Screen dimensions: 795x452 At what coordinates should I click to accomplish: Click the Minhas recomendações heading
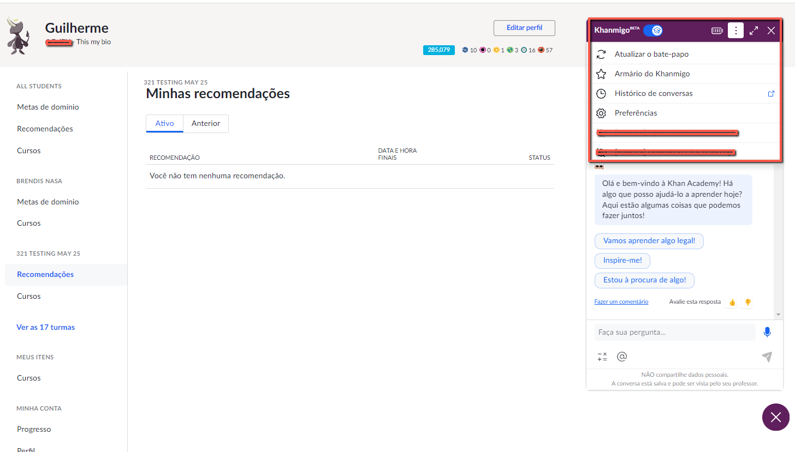coord(218,94)
